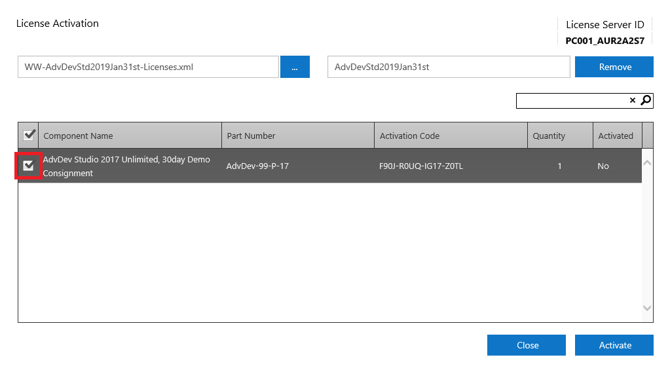This screenshot has height=370, width=670.
Task: Click the magnifying glass search icon
Action: click(646, 100)
